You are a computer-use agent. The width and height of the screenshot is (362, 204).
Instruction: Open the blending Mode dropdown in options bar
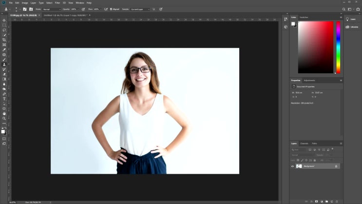tap(52, 9)
